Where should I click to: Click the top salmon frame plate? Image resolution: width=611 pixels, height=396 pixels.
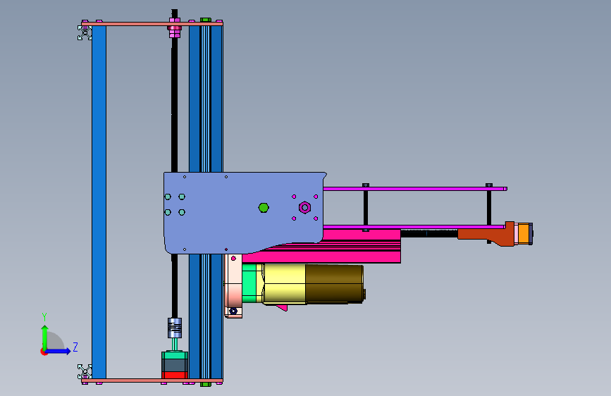pyautogui.click(x=152, y=24)
